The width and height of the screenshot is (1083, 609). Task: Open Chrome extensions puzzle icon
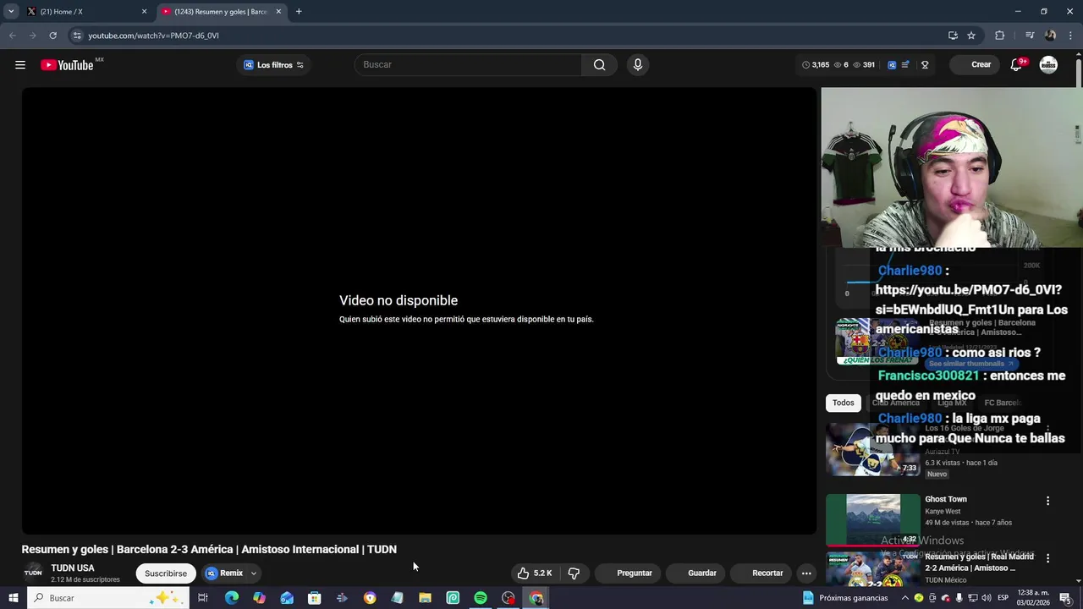tap(1000, 36)
